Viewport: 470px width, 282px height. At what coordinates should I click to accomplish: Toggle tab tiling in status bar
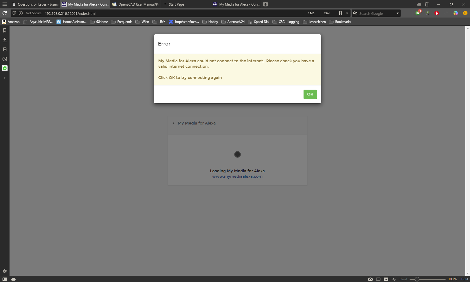378,279
